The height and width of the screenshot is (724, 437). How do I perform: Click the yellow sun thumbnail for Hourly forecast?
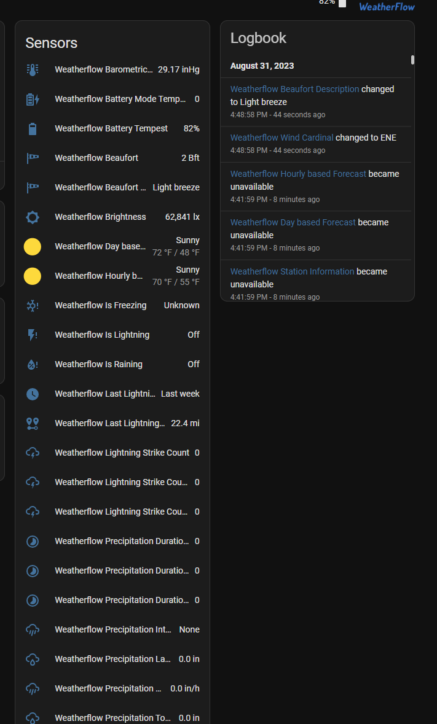pyautogui.click(x=32, y=276)
